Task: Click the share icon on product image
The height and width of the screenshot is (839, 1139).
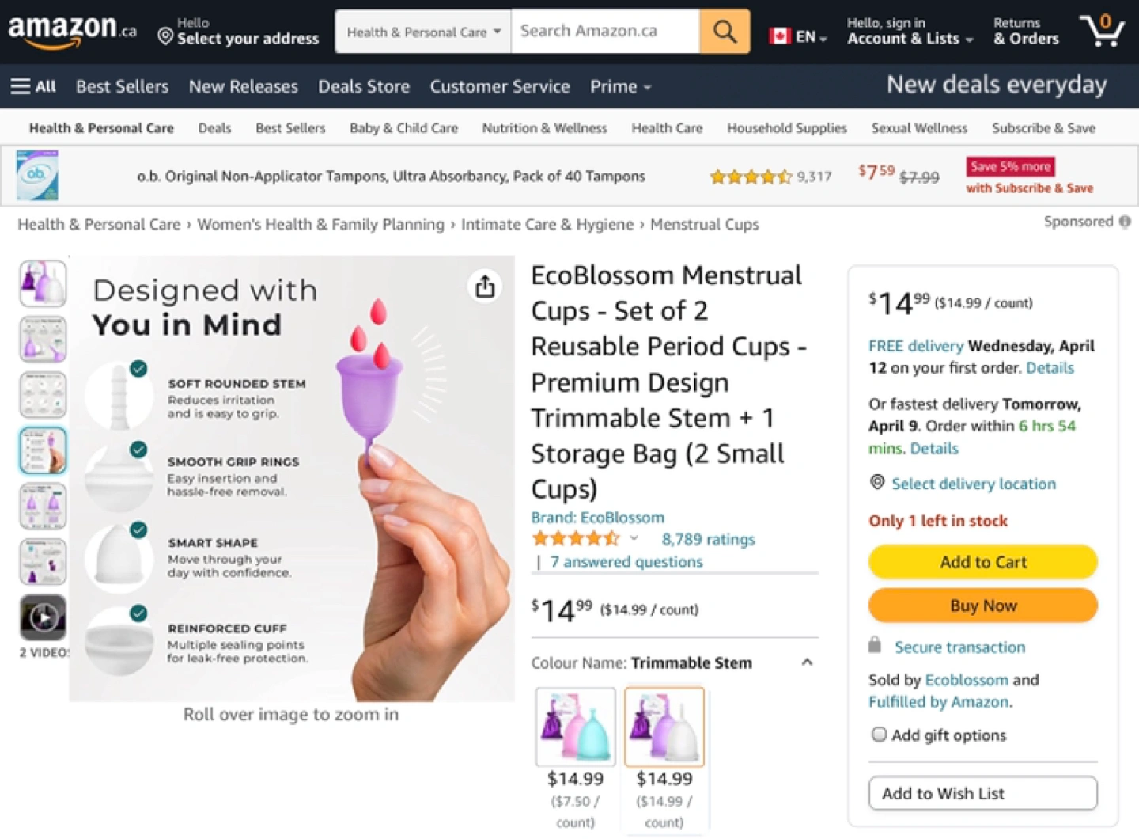Action: [485, 287]
